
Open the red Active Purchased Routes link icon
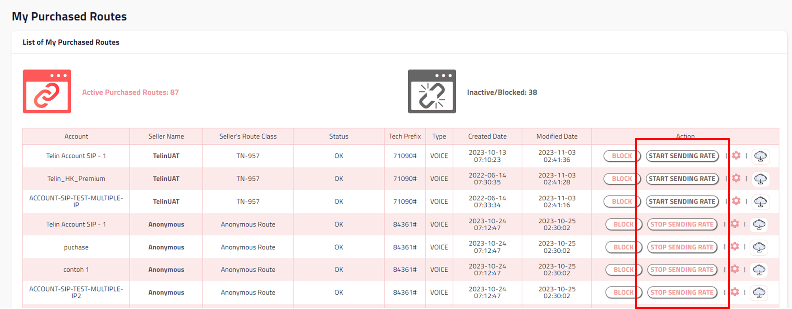tap(47, 92)
